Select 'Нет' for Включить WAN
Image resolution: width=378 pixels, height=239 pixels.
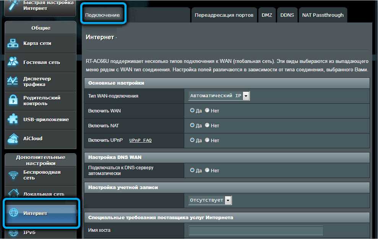tap(207, 111)
